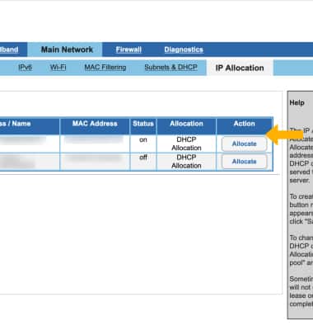313x330 pixels.
Task: Open the Subnets & DHCP sub-tab
Action: pyautogui.click(x=171, y=67)
